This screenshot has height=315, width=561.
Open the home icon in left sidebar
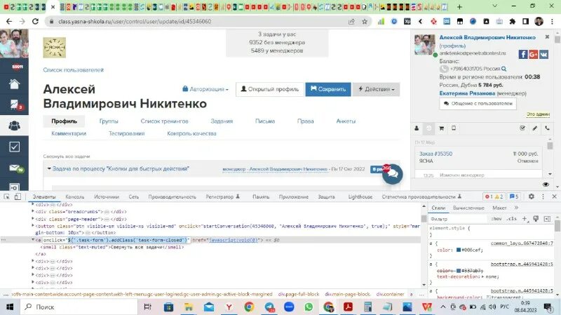pyautogui.click(x=14, y=84)
